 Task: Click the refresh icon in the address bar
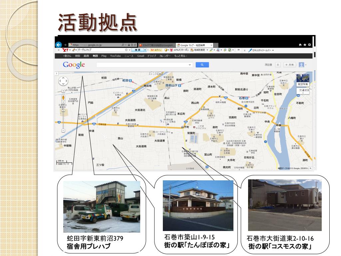point(135,45)
